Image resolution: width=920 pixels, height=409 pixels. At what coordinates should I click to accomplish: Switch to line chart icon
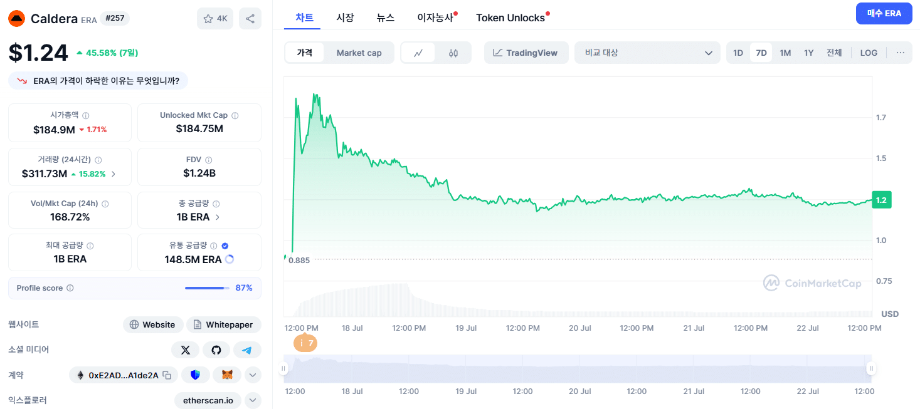[x=419, y=53]
